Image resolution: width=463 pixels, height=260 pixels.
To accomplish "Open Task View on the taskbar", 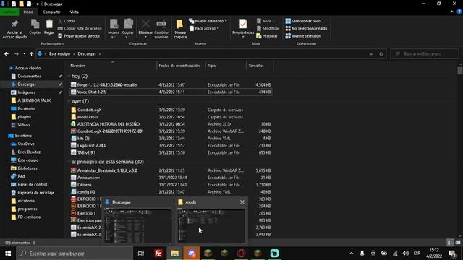I will (x=141, y=253).
